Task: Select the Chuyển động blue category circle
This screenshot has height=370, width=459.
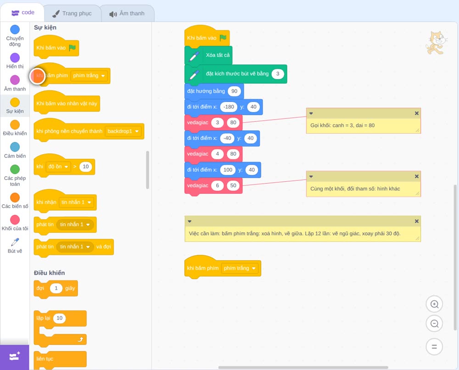Action: [x=15, y=29]
